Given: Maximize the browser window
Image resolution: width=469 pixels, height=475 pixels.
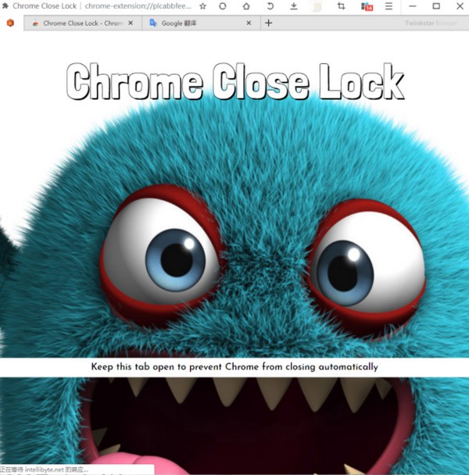Looking at the screenshot, I should 436,6.
